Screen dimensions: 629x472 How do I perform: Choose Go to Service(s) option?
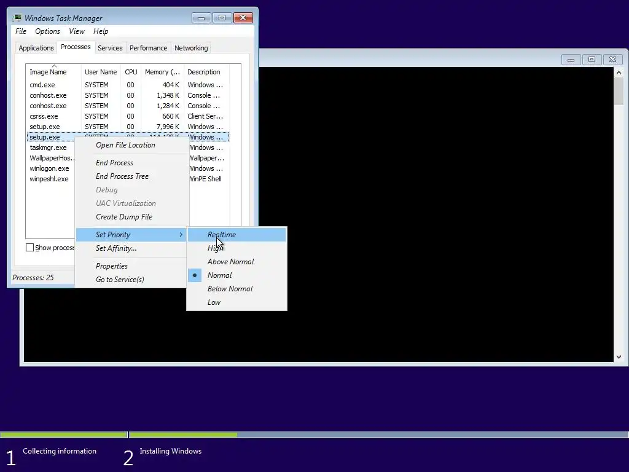click(x=131, y=280)
